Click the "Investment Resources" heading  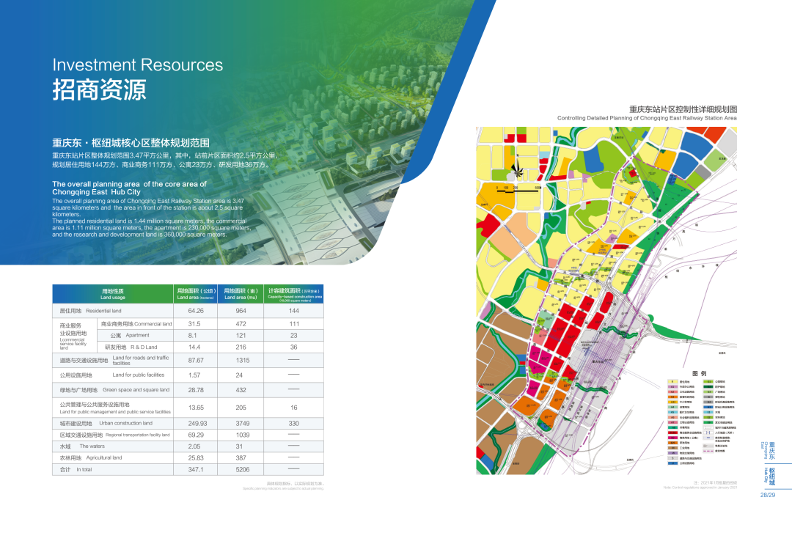point(137,65)
